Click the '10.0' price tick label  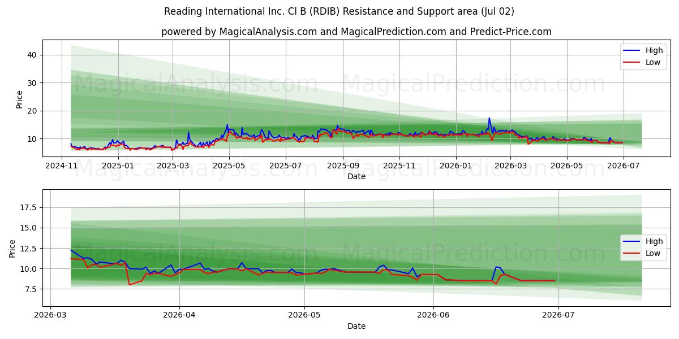pyautogui.click(x=29, y=268)
